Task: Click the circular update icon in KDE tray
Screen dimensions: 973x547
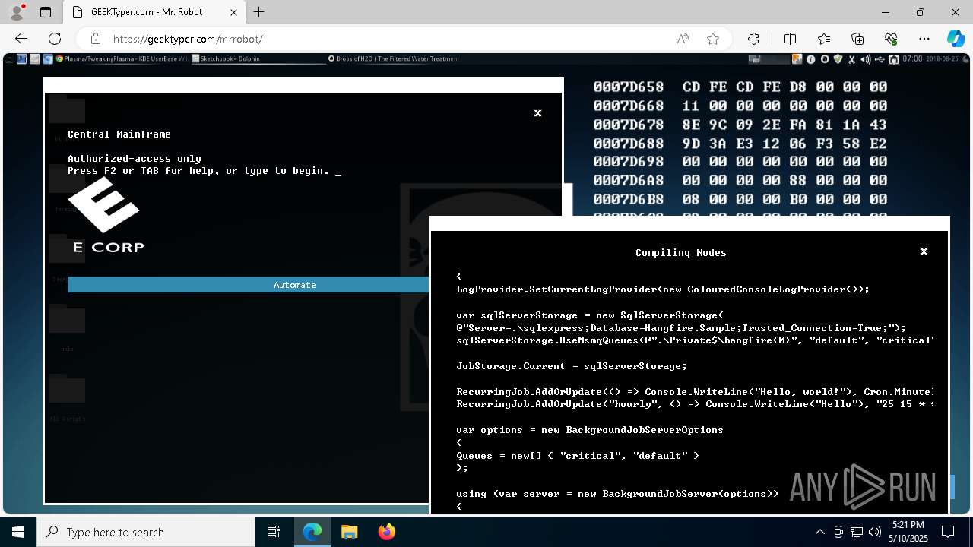Action: [825, 59]
